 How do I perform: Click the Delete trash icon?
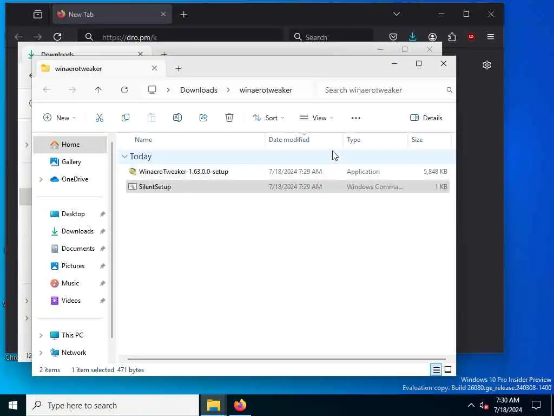pos(229,118)
